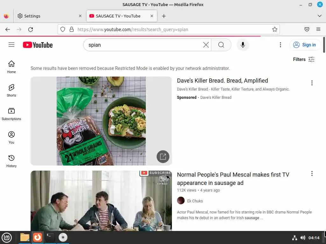Open network connections tray icon

[294, 238]
